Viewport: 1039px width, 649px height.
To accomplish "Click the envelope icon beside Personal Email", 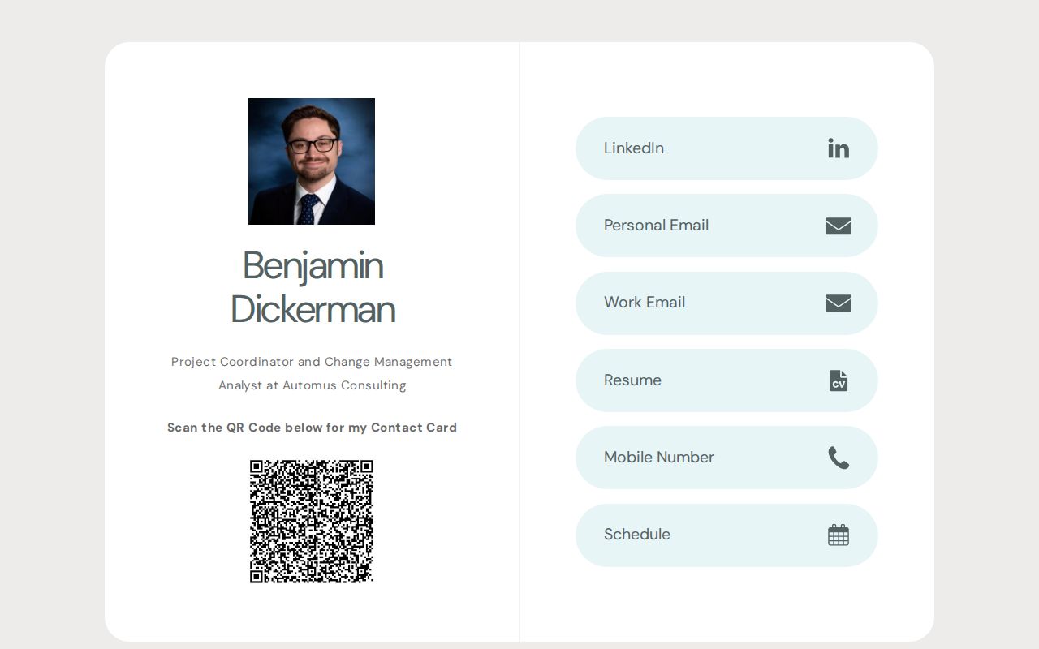I will point(839,226).
